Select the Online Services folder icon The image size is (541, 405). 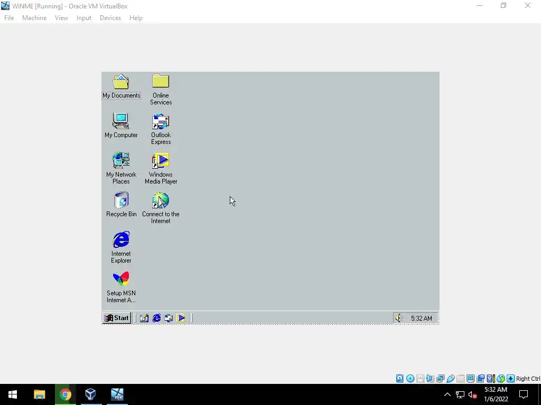161,89
